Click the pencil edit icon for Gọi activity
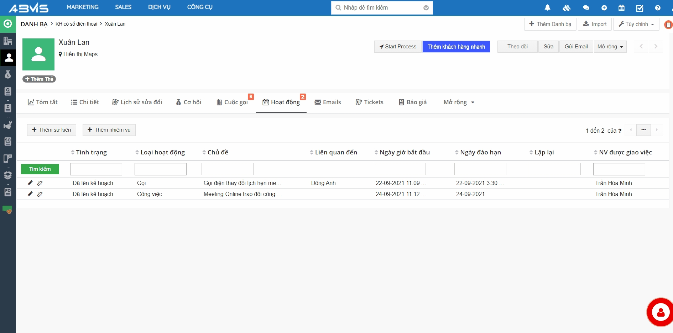 click(30, 183)
